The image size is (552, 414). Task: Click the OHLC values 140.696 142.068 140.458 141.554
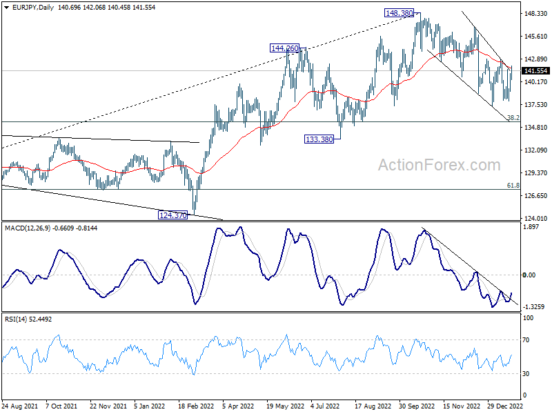pyautogui.click(x=106, y=8)
